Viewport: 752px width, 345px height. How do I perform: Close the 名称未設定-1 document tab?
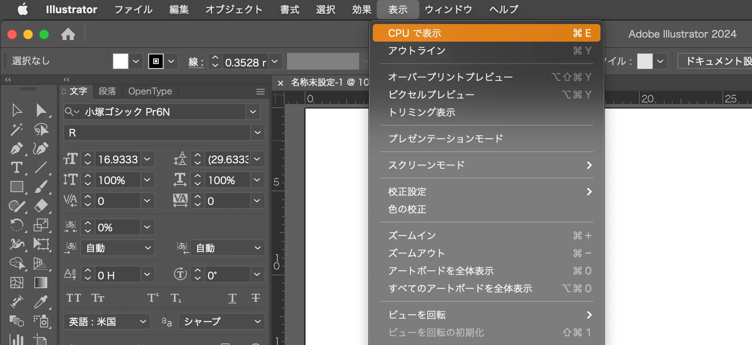(x=281, y=83)
